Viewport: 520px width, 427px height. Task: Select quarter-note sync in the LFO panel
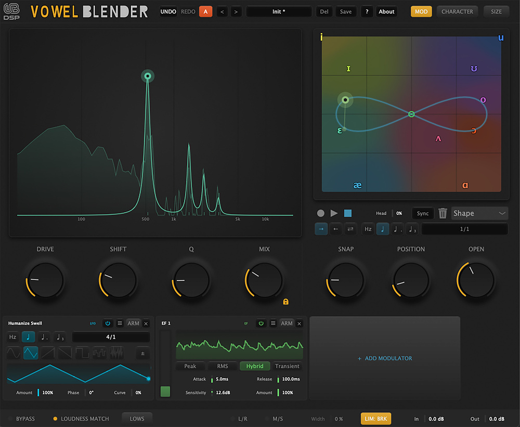[x=28, y=337]
